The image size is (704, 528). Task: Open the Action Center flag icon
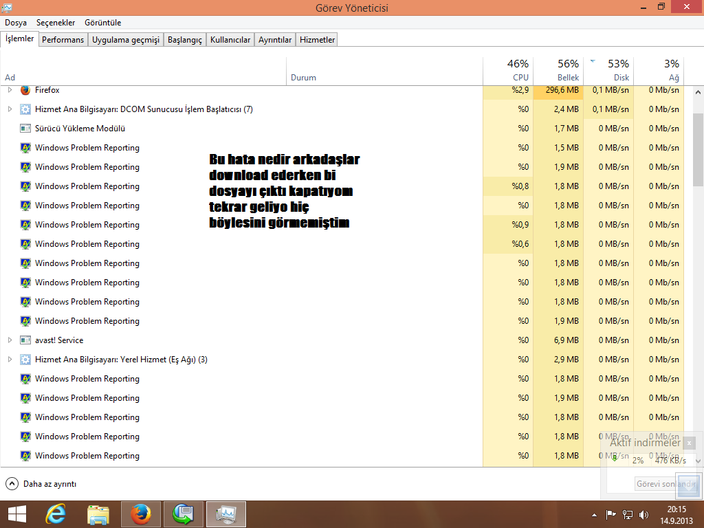pyautogui.click(x=610, y=514)
